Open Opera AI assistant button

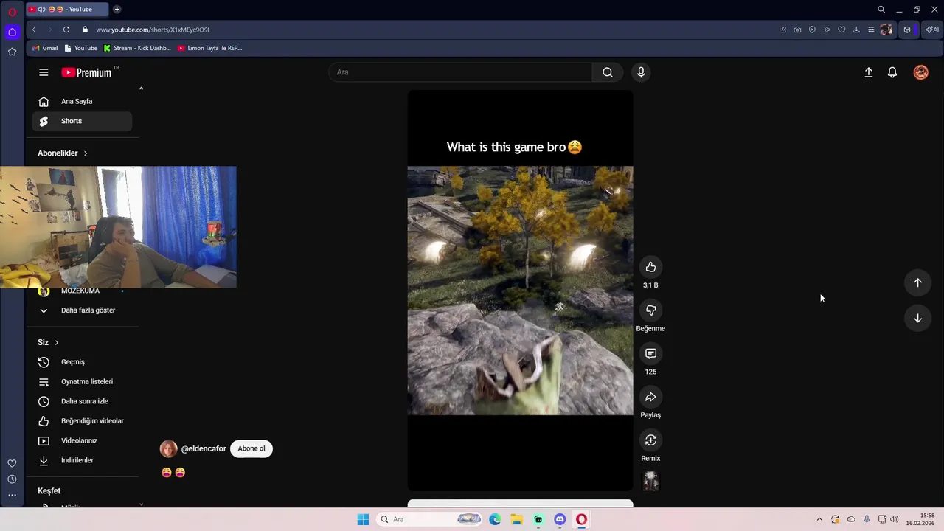tap(932, 29)
